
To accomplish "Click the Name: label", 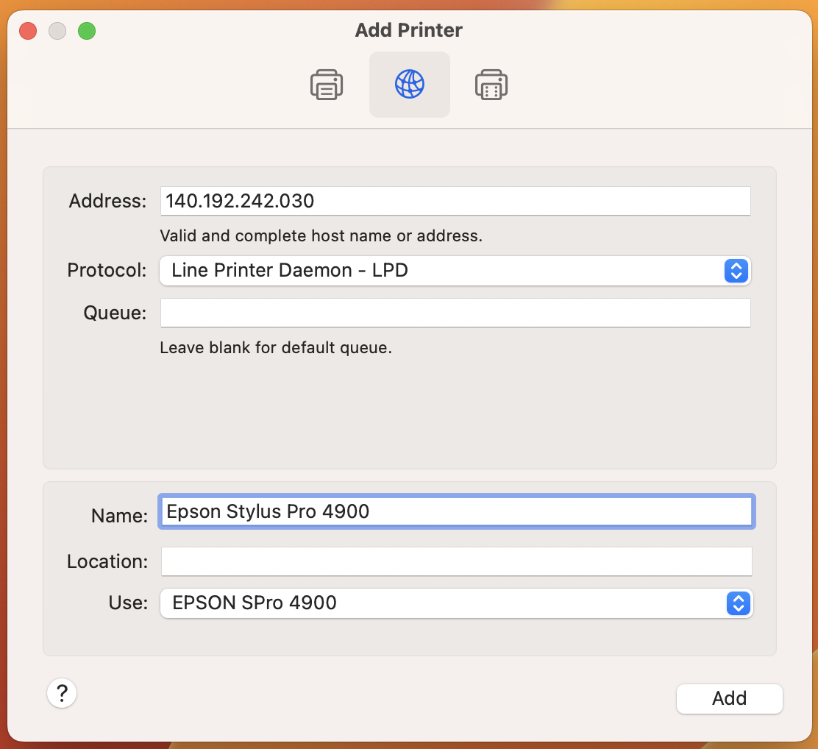I will click(119, 516).
